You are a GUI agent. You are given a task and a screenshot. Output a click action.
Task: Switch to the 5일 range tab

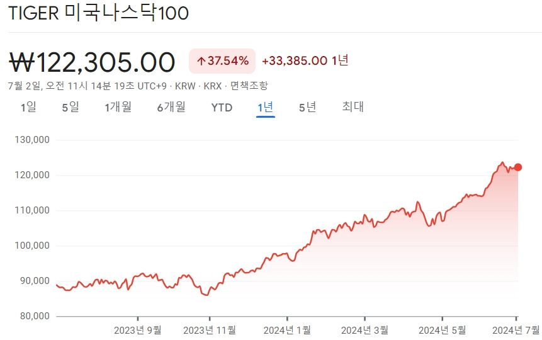click(x=71, y=107)
